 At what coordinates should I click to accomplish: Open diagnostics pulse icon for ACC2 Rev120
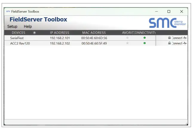coord(185,43)
